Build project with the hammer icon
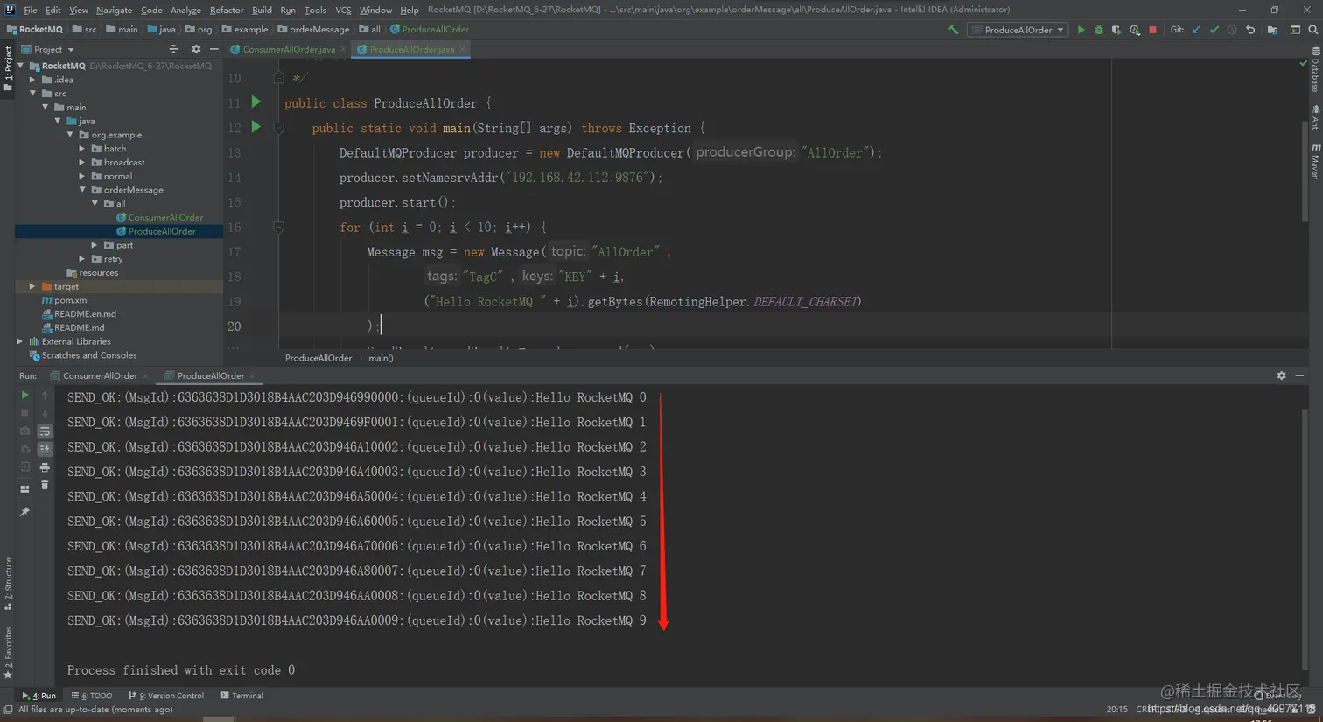Image resolution: width=1323 pixels, height=722 pixels. tap(953, 30)
